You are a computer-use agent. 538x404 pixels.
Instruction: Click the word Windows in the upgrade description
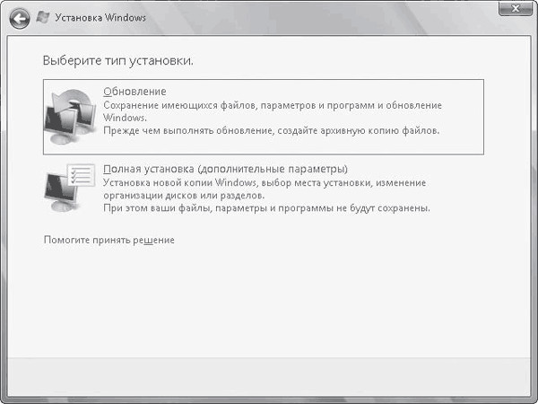(123, 118)
